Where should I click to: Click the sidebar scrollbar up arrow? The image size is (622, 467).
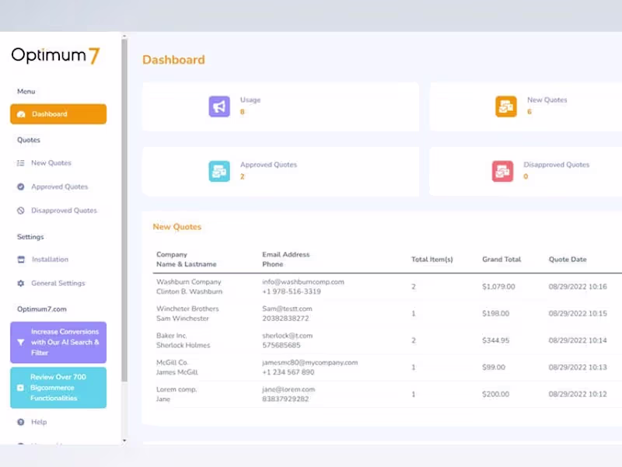click(124, 37)
